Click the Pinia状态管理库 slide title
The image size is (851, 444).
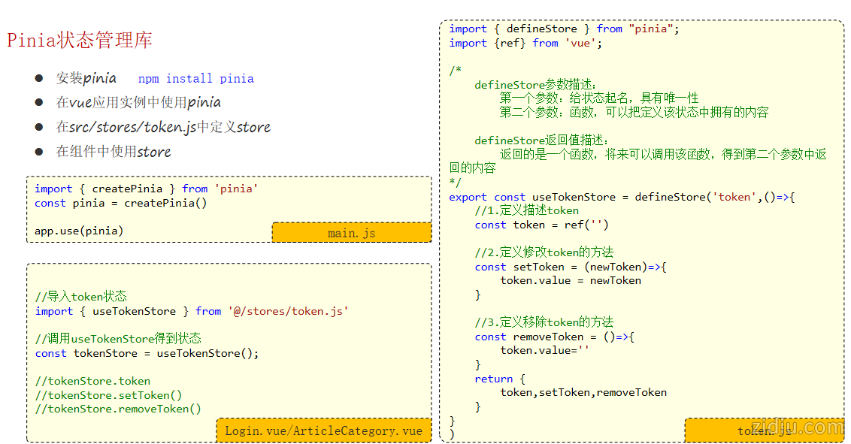(80, 41)
